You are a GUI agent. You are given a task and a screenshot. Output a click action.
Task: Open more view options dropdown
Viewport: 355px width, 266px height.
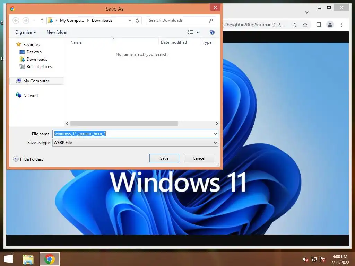[198, 32]
